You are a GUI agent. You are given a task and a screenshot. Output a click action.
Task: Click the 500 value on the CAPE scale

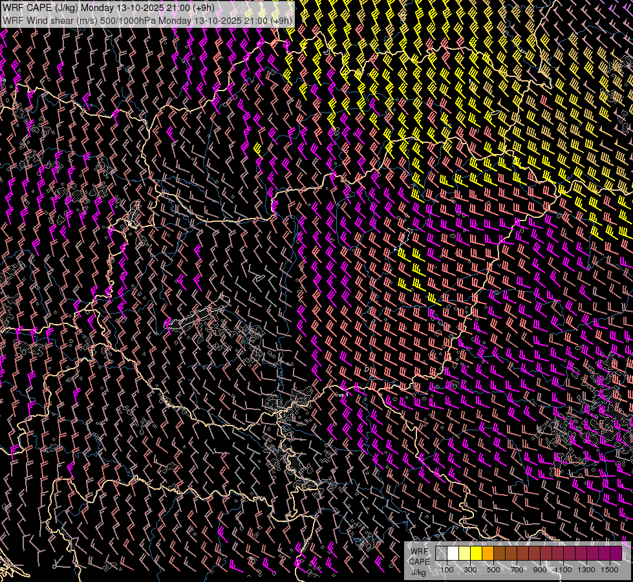(493, 570)
